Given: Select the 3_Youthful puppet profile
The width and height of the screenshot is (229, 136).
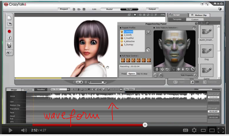Looking at the screenshot, I should click(x=128, y=38).
